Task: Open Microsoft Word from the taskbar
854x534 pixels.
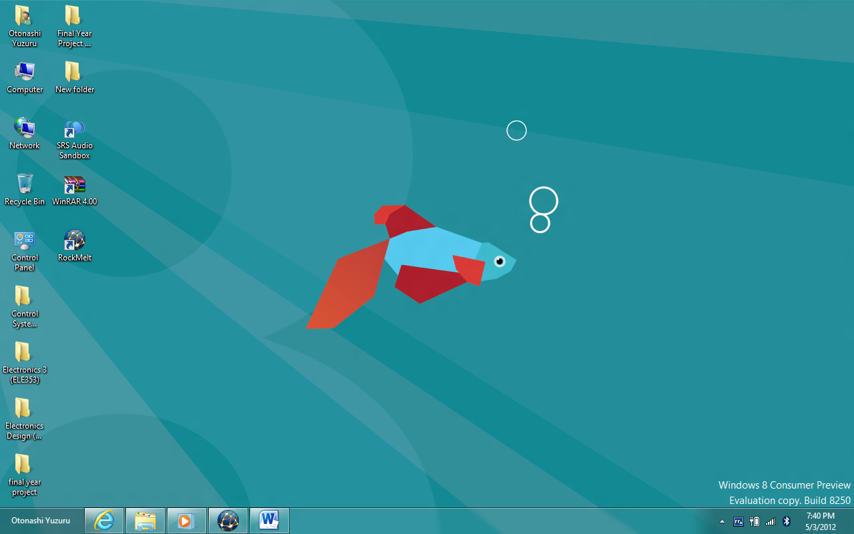Action: (269, 521)
